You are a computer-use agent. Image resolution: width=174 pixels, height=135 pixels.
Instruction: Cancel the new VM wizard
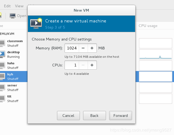point(68,116)
